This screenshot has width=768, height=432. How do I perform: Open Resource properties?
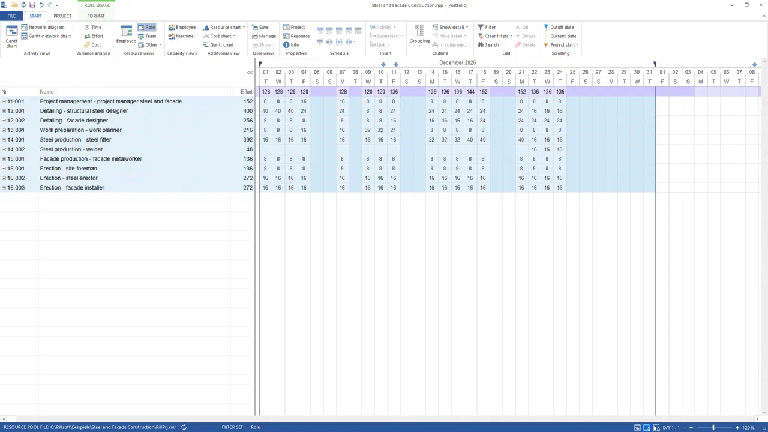[x=296, y=36]
